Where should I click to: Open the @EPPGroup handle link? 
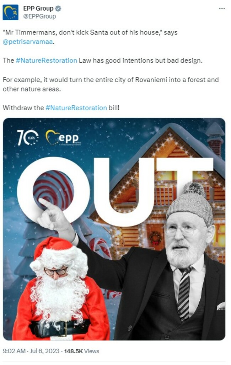[39, 16]
